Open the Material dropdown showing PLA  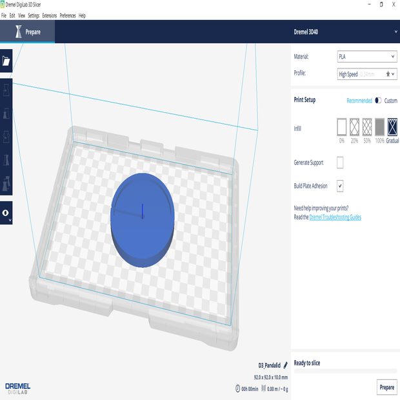(x=366, y=57)
